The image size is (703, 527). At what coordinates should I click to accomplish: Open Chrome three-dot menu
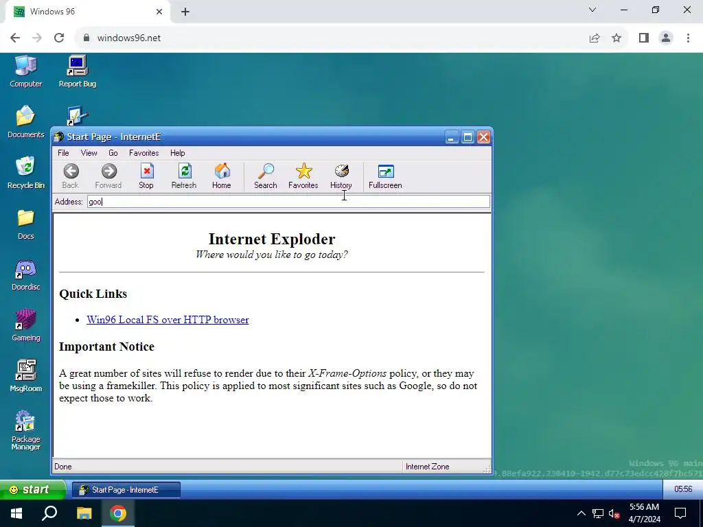[688, 38]
